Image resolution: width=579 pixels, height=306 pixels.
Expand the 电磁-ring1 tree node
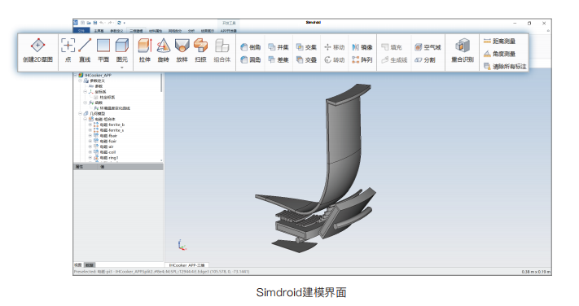(x=90, y=158)
